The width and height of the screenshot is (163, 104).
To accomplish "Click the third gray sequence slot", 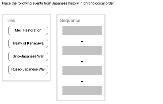I will pos(82,70).
